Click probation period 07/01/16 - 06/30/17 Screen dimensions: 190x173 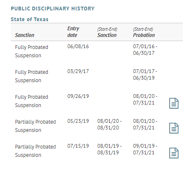tap(145, 50)
